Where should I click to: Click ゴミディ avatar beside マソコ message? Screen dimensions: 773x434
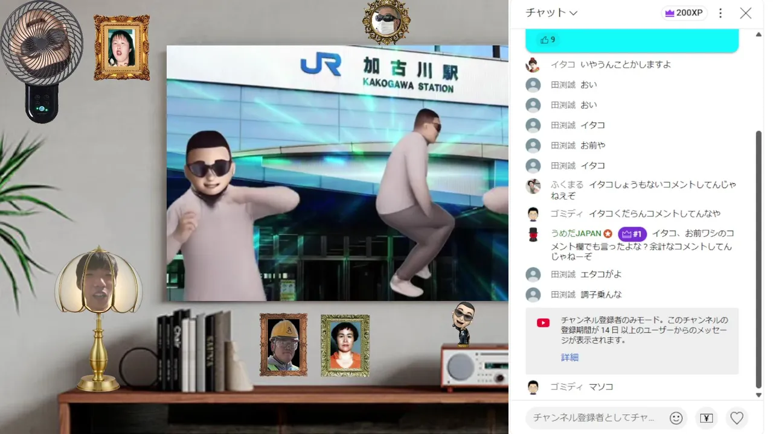tap(533, 387)
